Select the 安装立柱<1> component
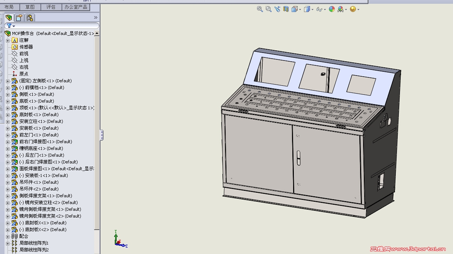The width and height of the screenshot is (453, 254). (41, 121)
